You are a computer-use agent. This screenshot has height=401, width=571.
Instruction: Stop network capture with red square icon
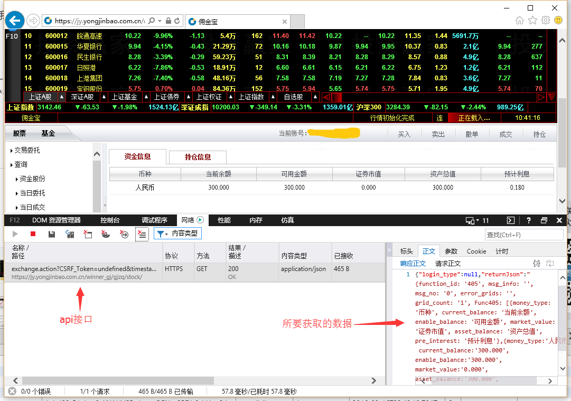33,234
